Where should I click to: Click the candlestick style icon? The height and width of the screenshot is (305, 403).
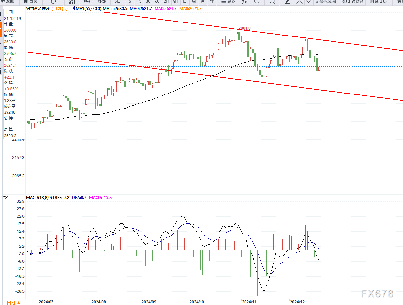click(x=87, y=2)
